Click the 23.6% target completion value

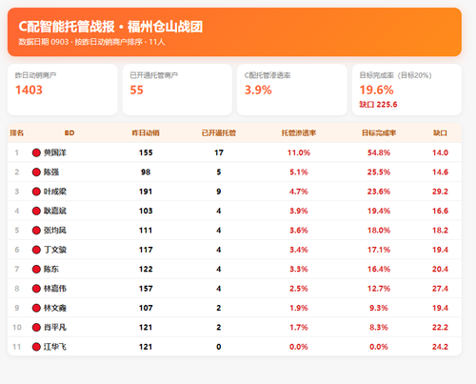[379, 192]
